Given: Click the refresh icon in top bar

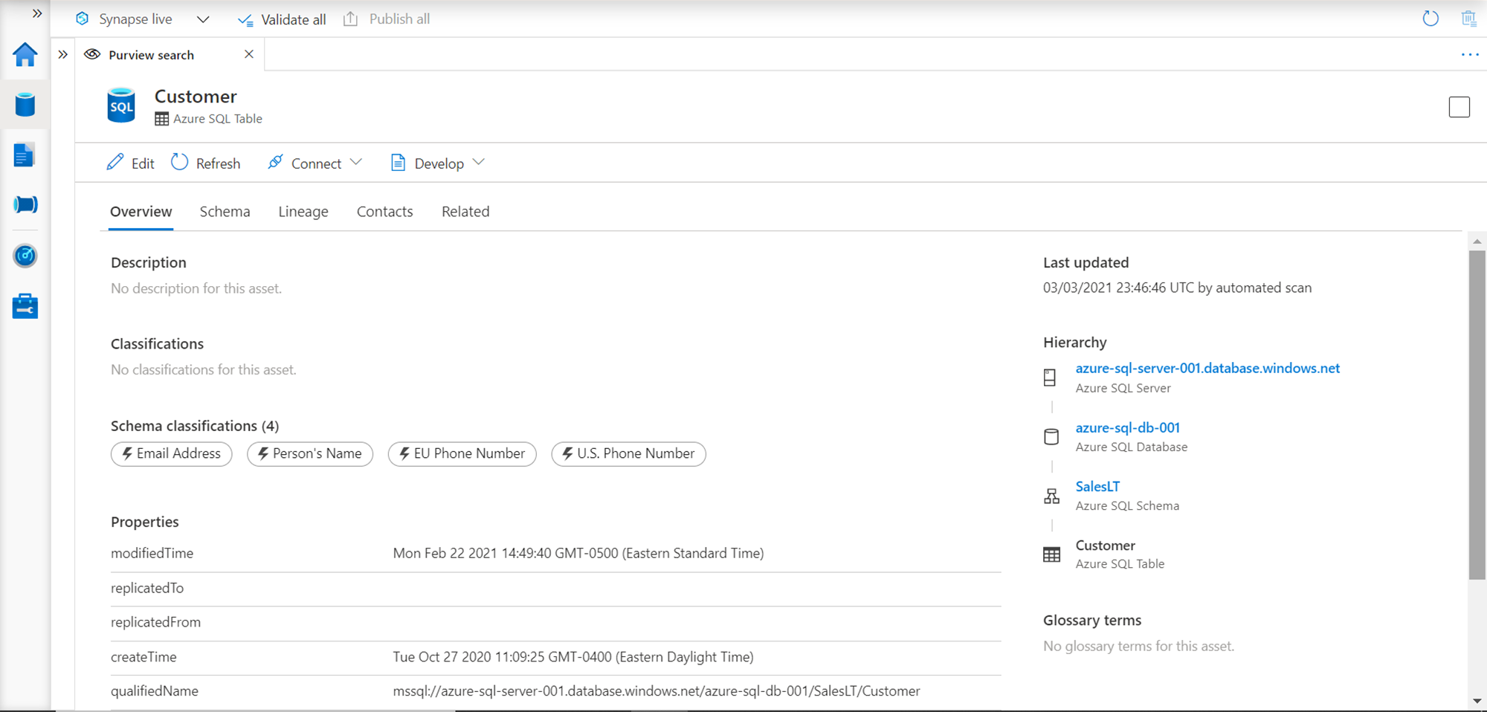Looking at the screenshot, I should tap(1430, 19).
